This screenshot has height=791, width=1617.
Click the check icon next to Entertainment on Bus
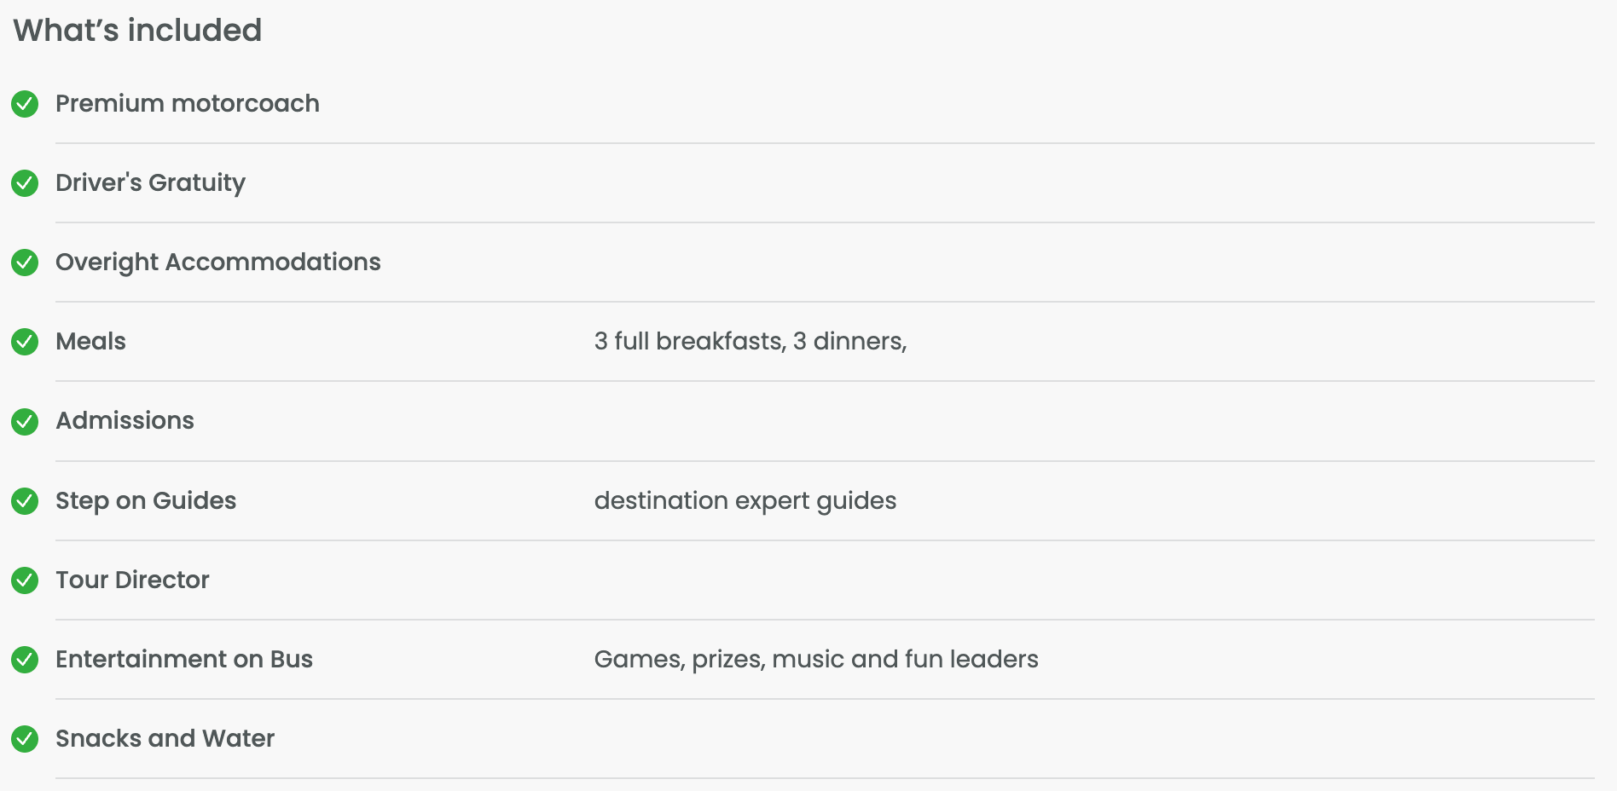pyautogui.click(x=25, y=660)
